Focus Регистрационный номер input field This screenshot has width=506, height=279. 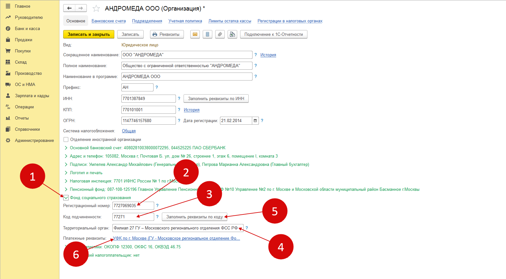coord(133,206)
